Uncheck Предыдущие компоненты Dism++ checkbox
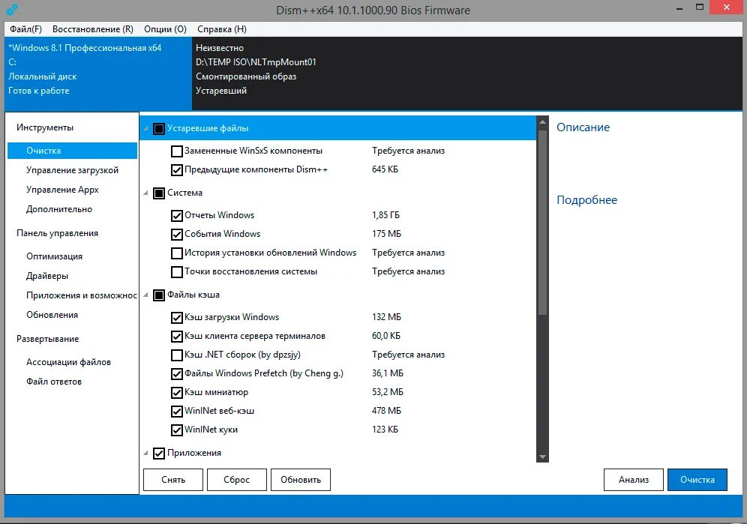 tap(177, 169)
